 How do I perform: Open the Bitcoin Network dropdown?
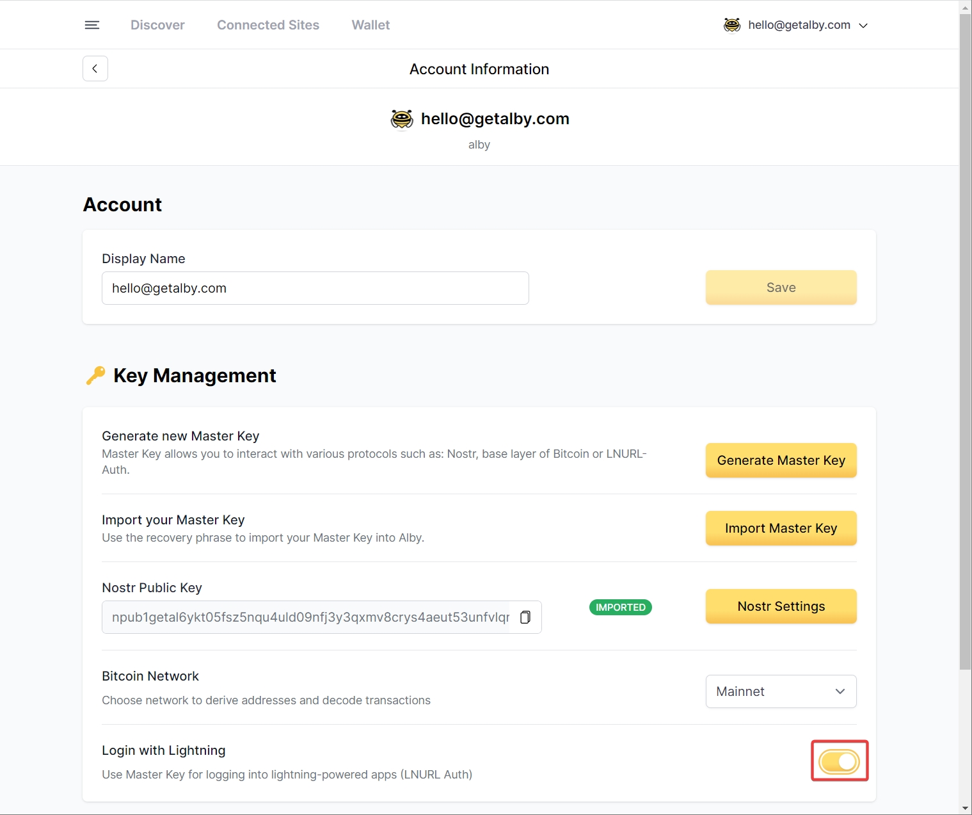coord(781,691)
